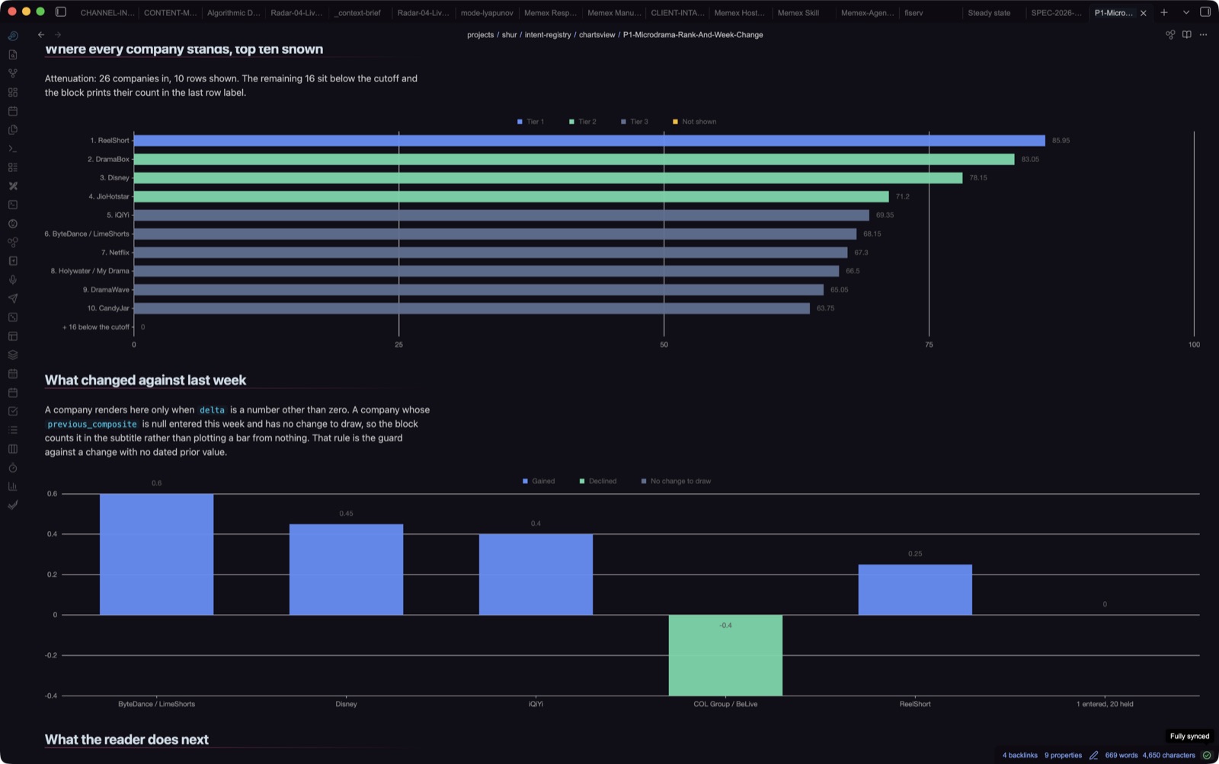Image resolution: width=1219 pixels, height=764 pixels.
Task: Click the smiley face icon in the ribbon
Action: [x=13, y=224]
